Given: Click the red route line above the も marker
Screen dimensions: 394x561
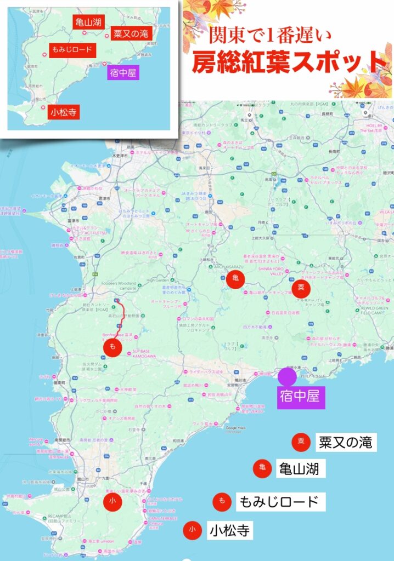Looking at the screenshot, I should 123,318.
